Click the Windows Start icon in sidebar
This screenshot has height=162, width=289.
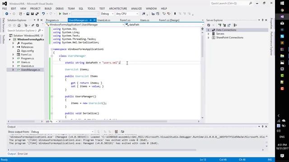click(282, 3)
